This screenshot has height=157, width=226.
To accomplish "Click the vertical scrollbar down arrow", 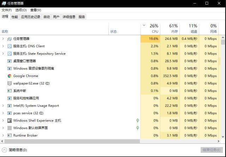I will [223, 137].
